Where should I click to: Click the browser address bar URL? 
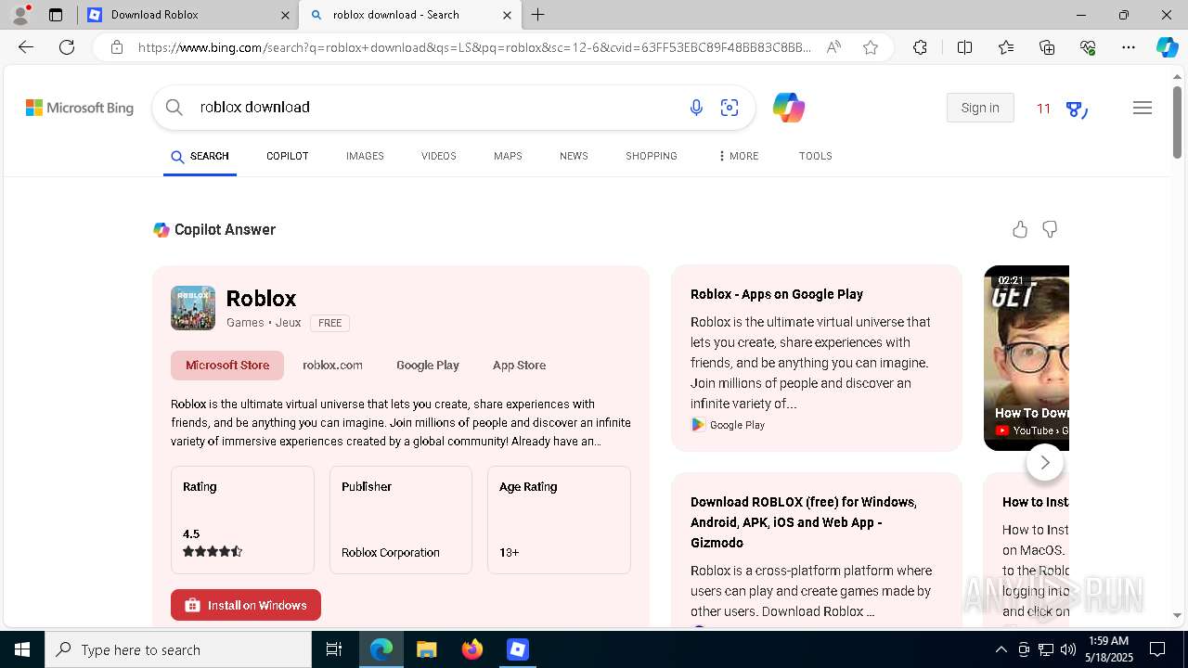(x=475, y=47)
